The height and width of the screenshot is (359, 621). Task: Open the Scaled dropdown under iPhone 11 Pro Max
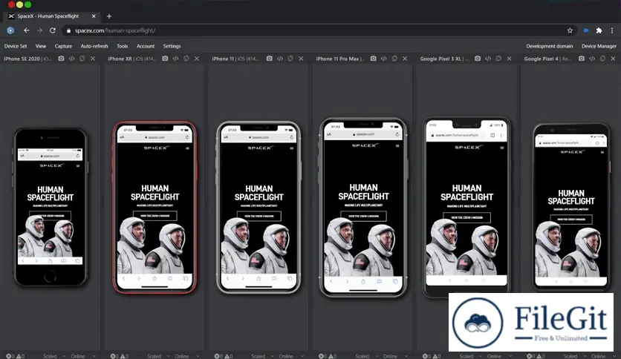[367, 356]
